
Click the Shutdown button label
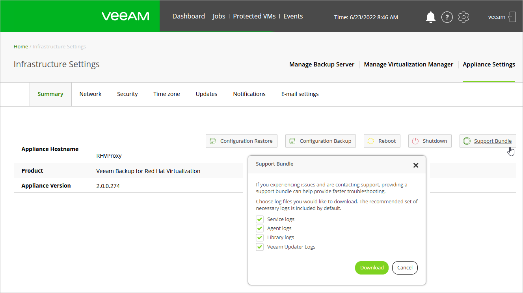(x=435, y=141)
